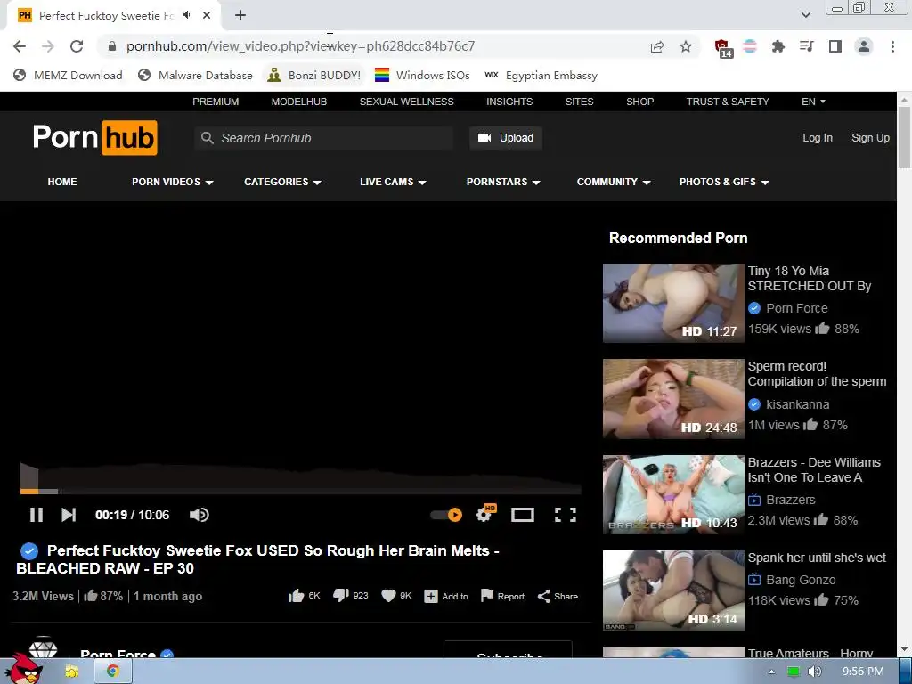Switch player to theater mode
Viewport: 912px width, 684px height.
(x=522, y=515)
